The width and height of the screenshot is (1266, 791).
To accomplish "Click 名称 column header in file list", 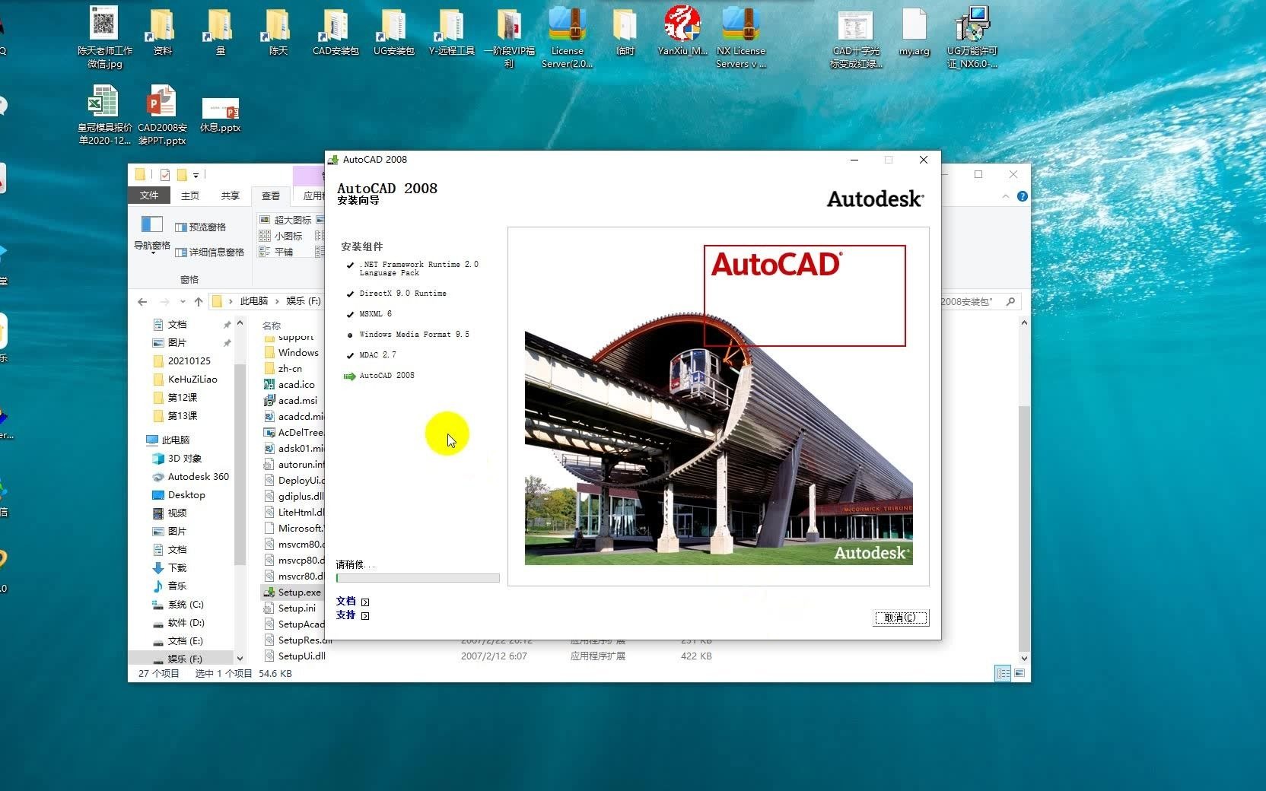I will [x=272, y=326].
